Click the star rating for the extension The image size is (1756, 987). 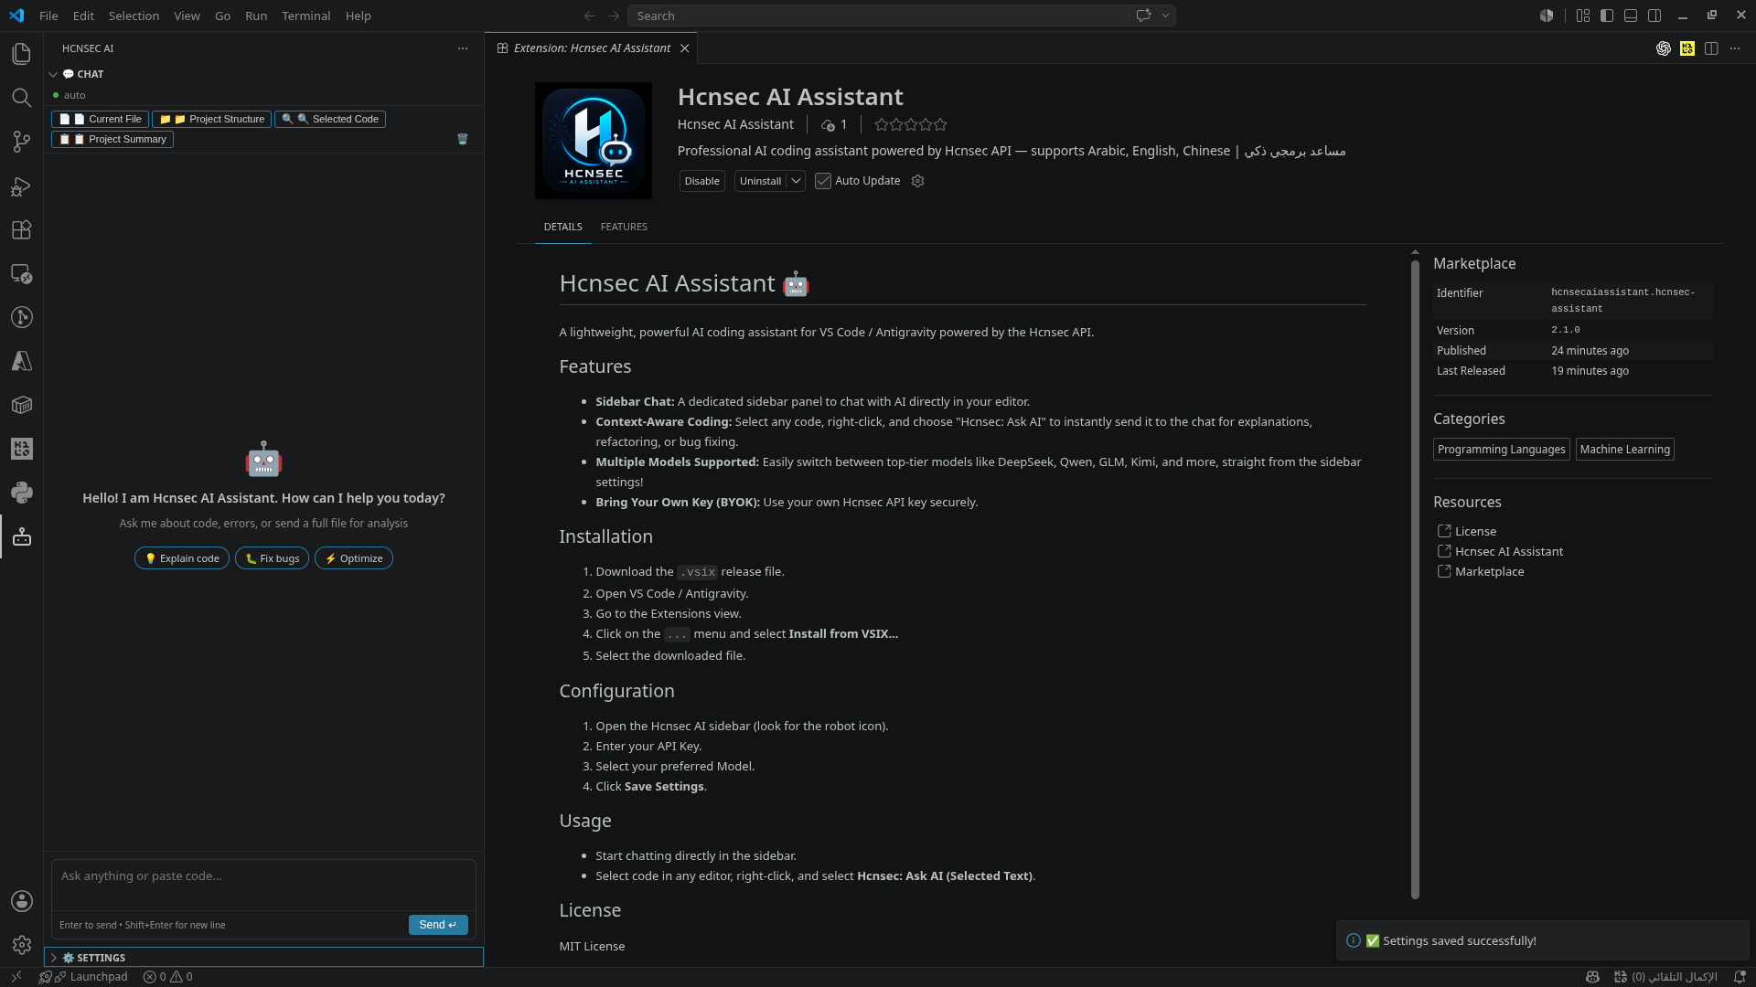tap(910, 124)
